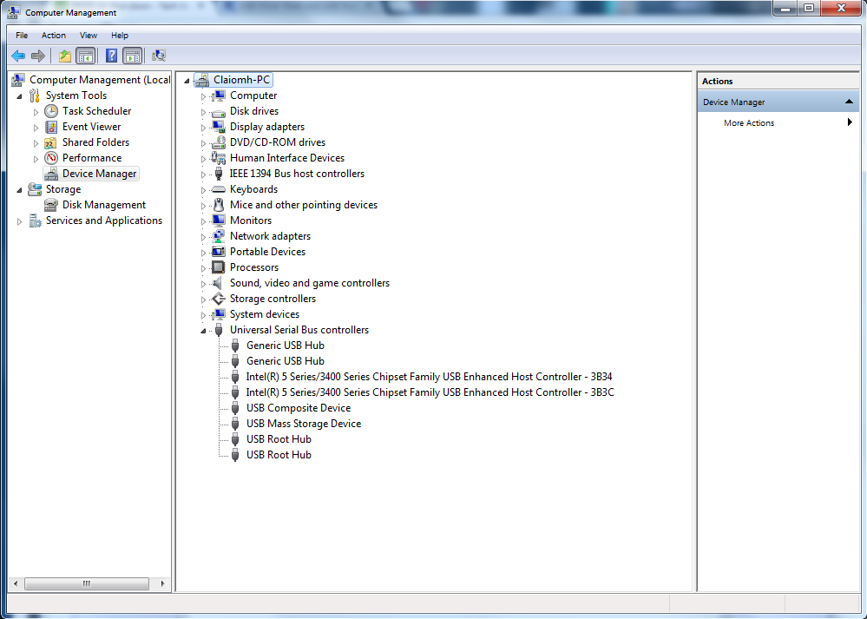Open the Help menu

pos(120,36)
